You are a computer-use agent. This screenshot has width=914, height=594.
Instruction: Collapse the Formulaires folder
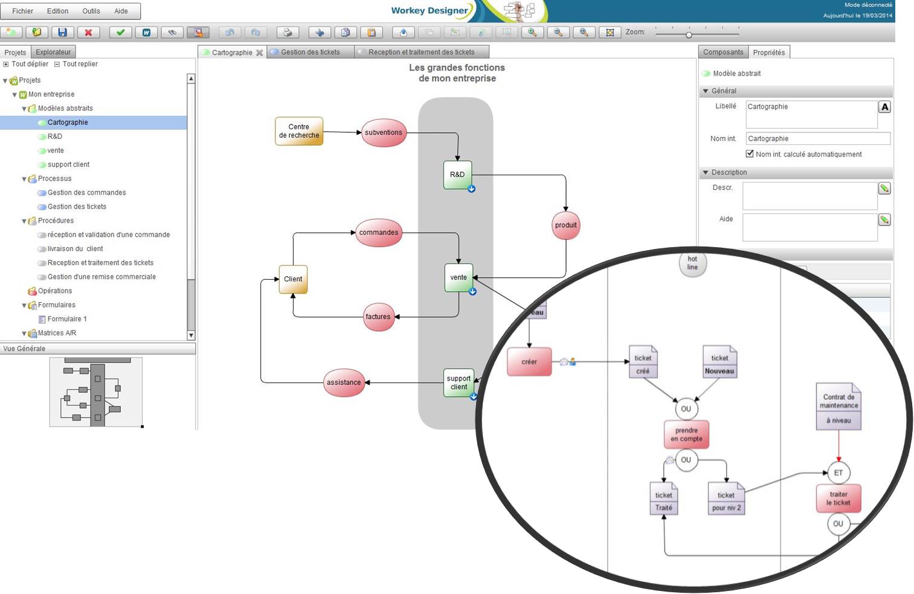pyautogui.click(x=25, y=306)
